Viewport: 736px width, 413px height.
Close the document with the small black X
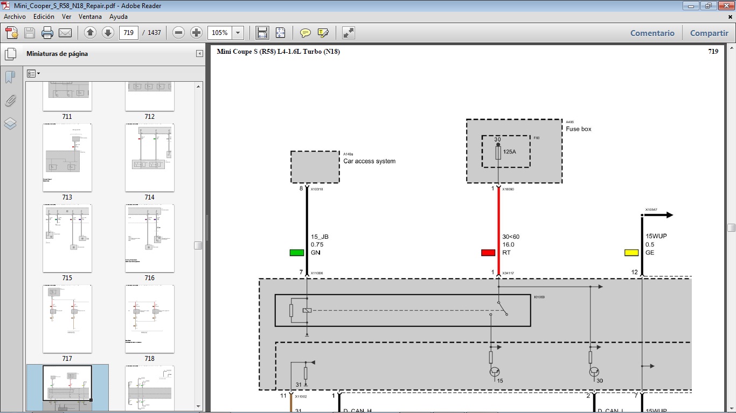[x=730, y=17]
